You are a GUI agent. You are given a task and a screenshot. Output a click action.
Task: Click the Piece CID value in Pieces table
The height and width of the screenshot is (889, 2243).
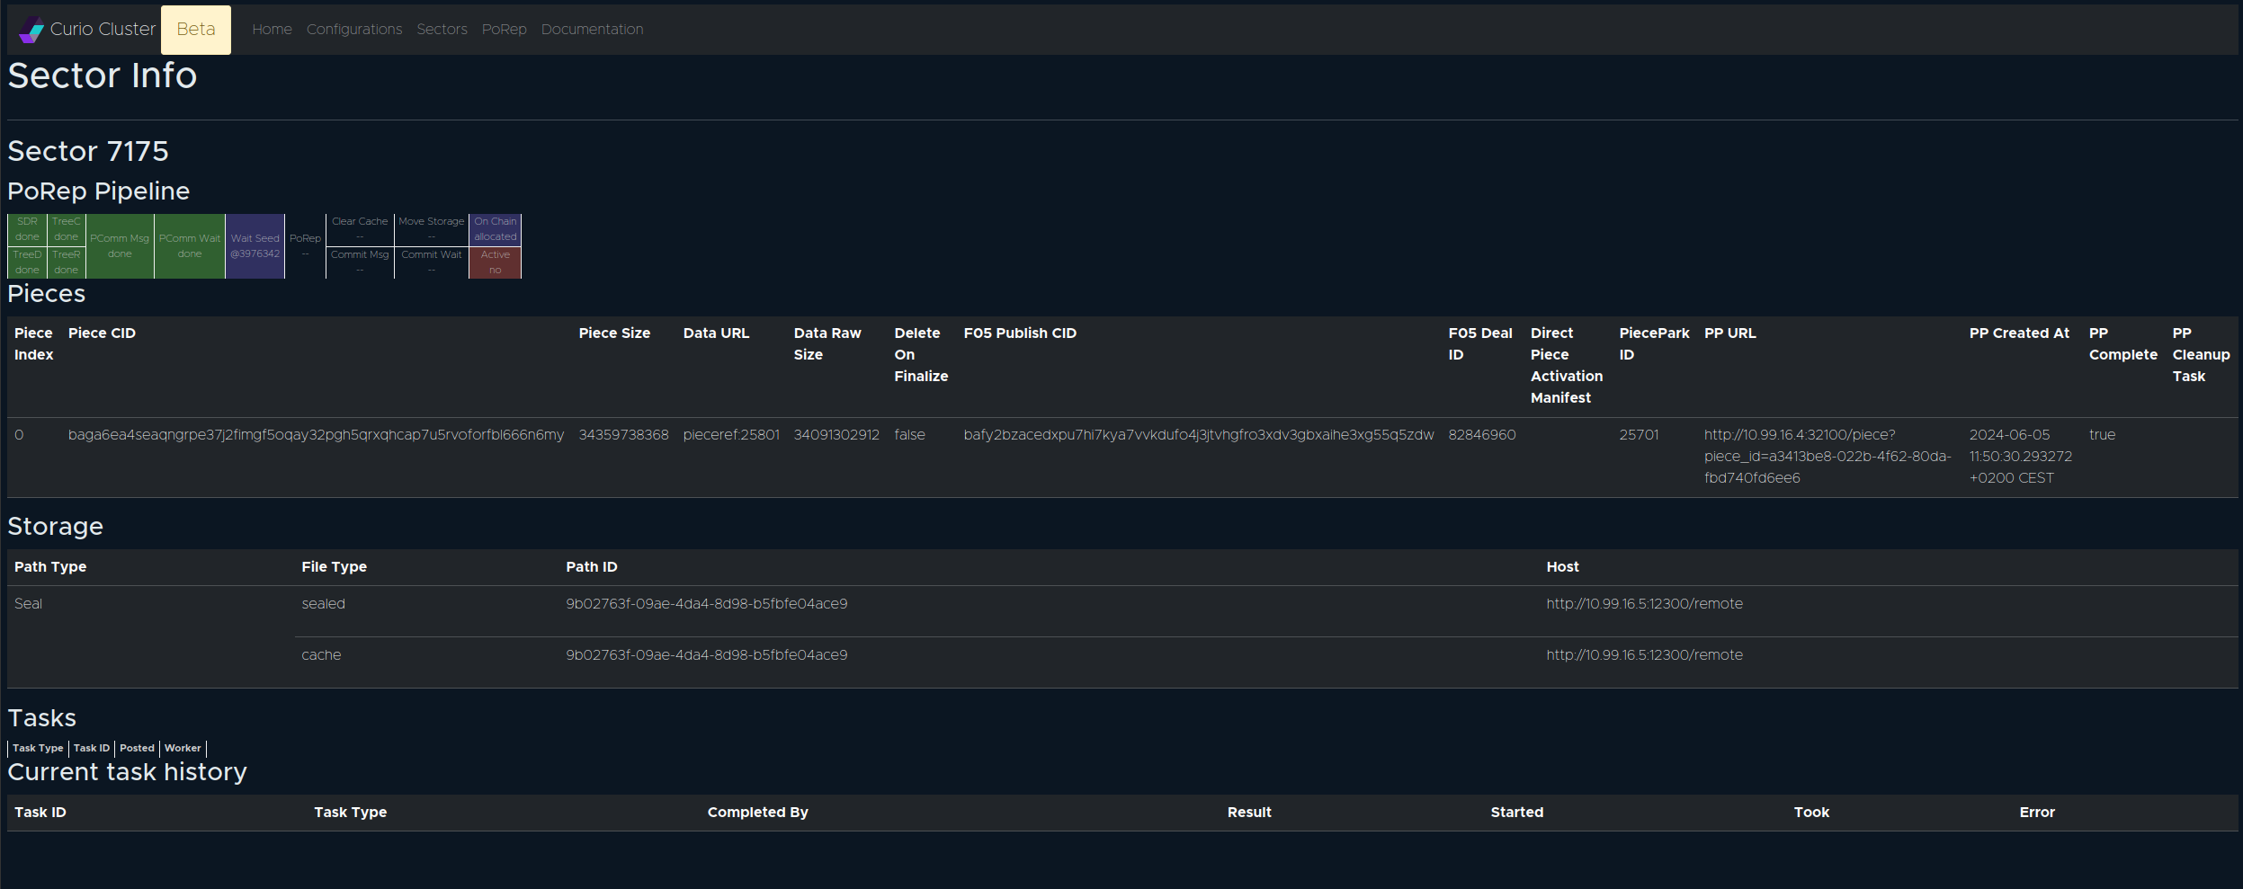coord(316,435)
